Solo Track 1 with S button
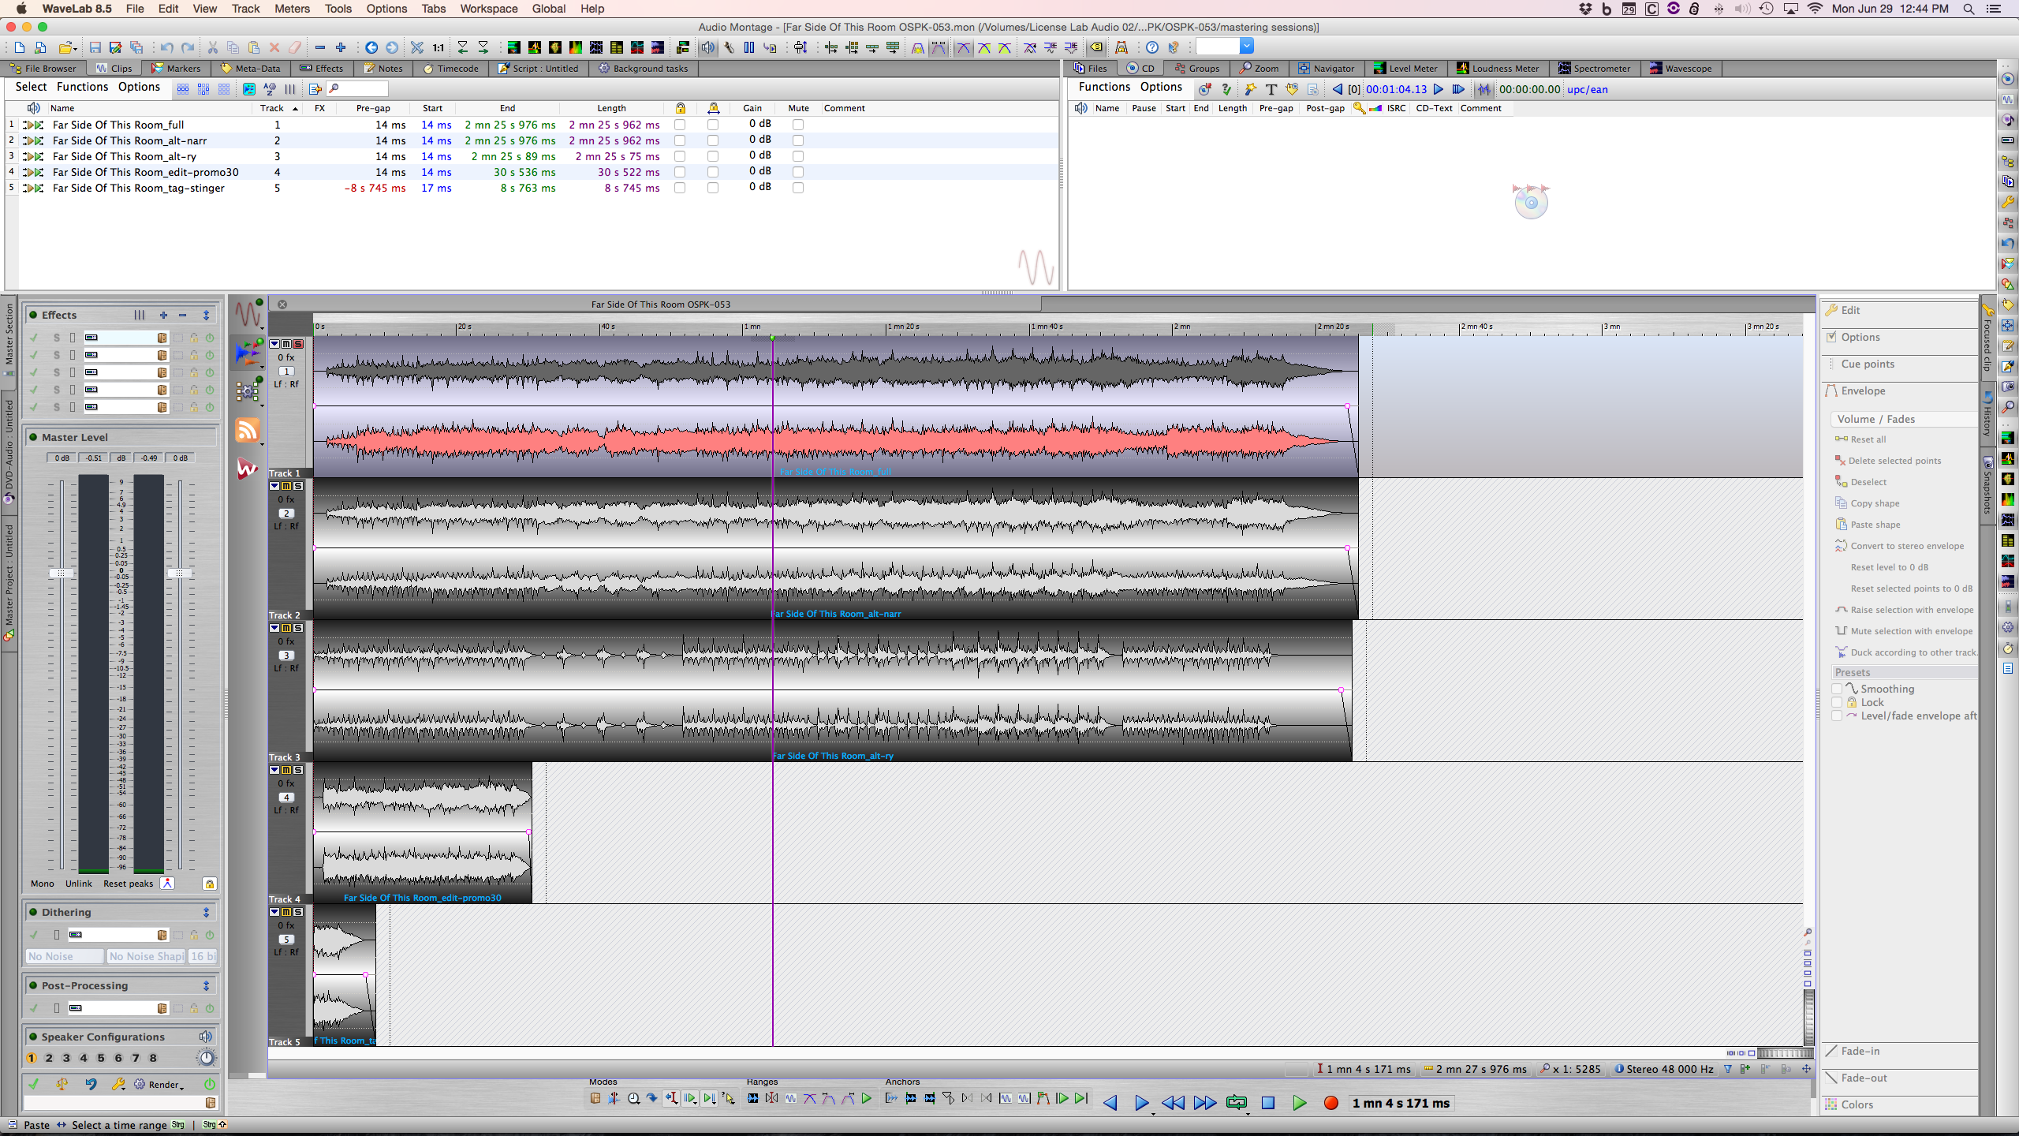2019x1136 pixels. [x=298, y=344]
